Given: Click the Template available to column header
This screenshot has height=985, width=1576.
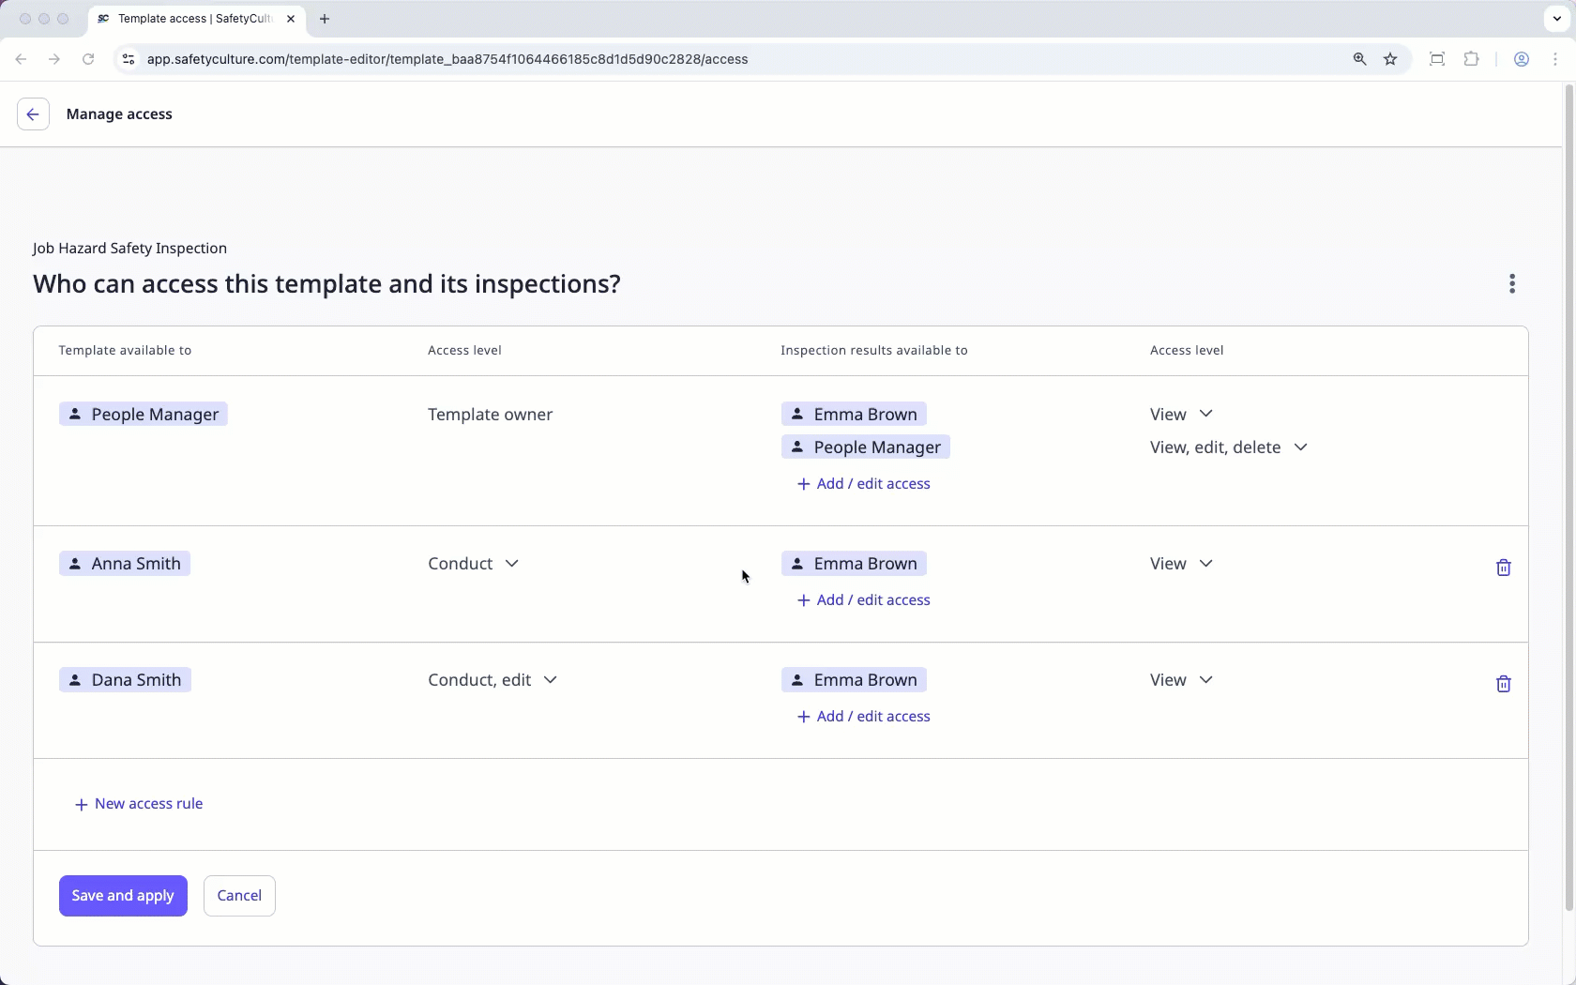Looking at the screenshot, I should click(x=125, y=351).
